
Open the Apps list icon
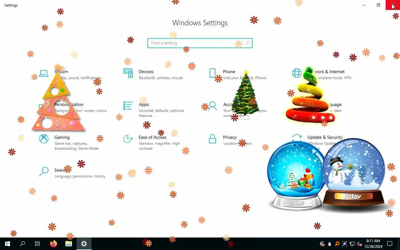(128, 106)
